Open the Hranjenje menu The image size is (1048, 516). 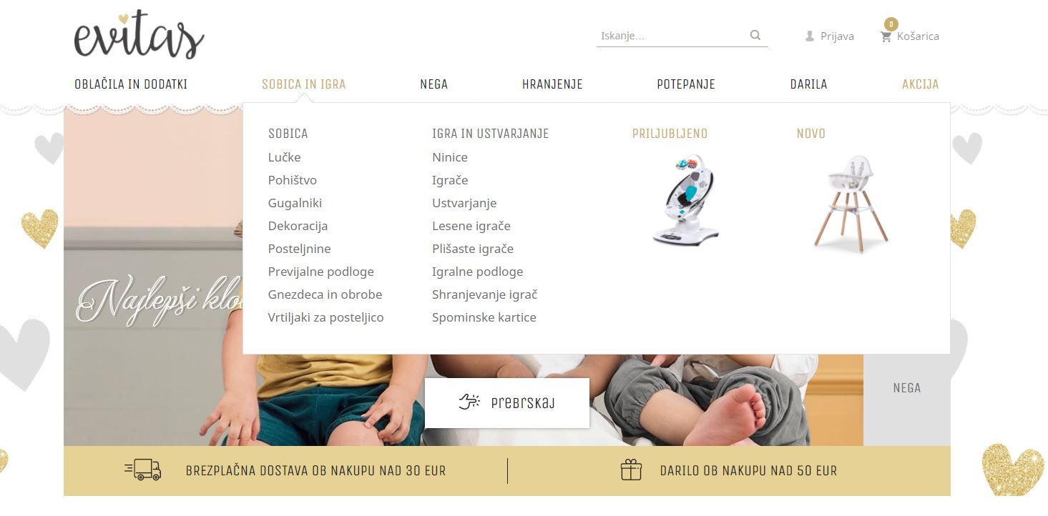(552, 84)
